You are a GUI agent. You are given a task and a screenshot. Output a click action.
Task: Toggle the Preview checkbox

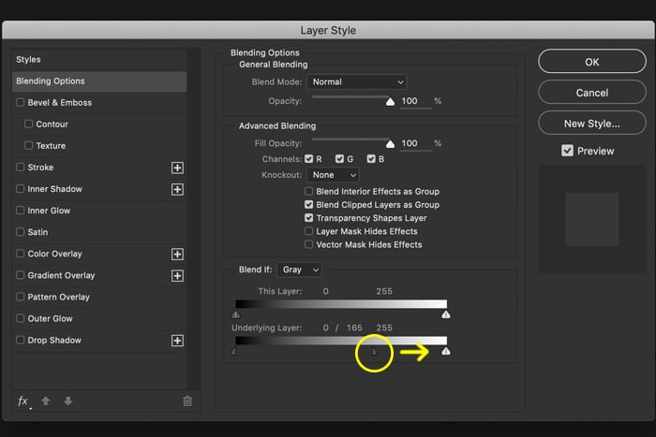[x=567, y=151]
